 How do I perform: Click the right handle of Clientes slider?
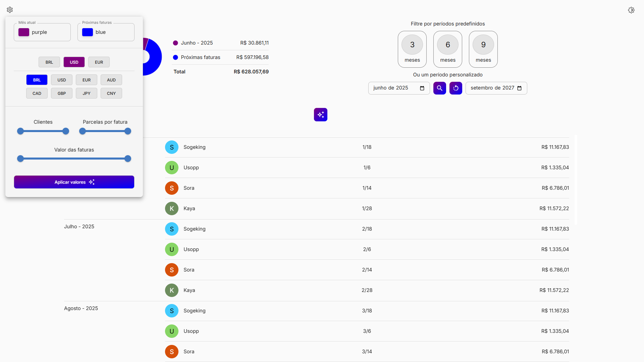pos(66,131)
